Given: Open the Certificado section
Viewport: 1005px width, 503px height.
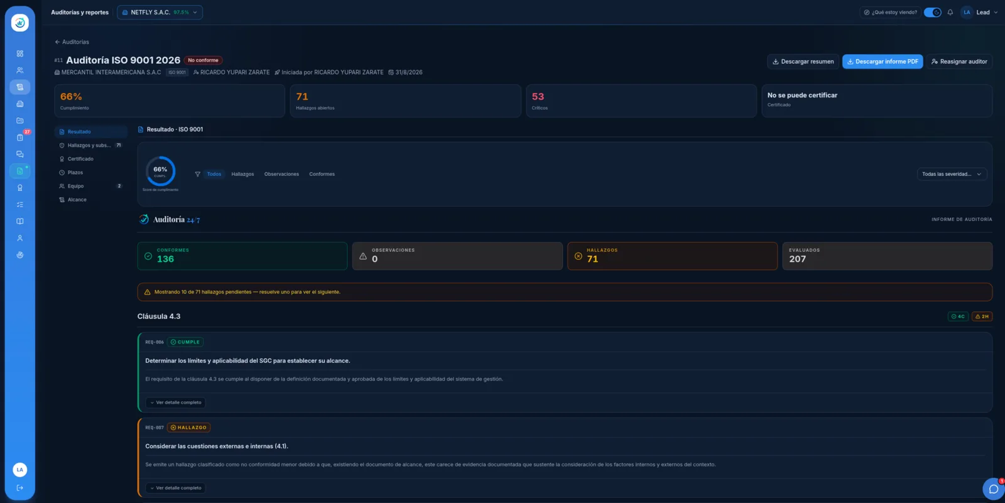Looking at the screenshot, I should (90, 159).
